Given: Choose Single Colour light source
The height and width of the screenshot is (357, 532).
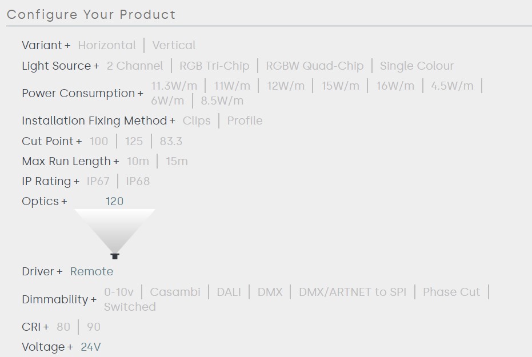Looking at the screenshot, I should pyautogui.click(x=417, y=66).
